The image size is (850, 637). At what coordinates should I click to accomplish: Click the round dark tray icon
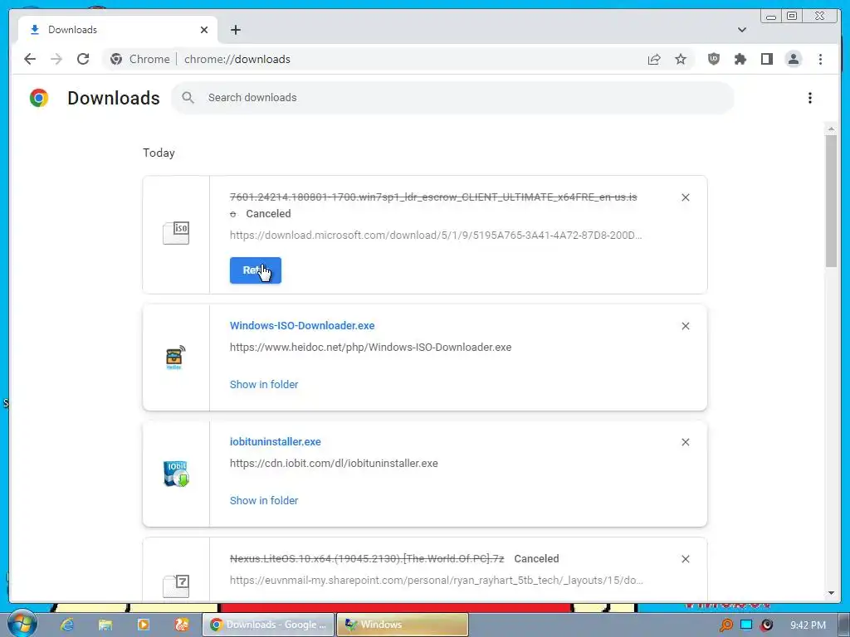point(766,625)
